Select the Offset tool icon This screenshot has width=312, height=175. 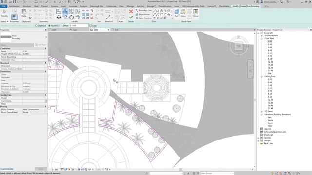65,11
